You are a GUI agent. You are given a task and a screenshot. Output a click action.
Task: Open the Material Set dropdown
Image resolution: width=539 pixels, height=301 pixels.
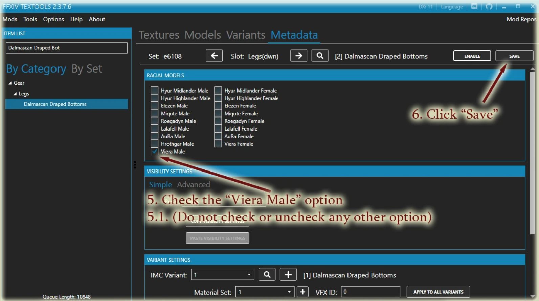[265, 292]
